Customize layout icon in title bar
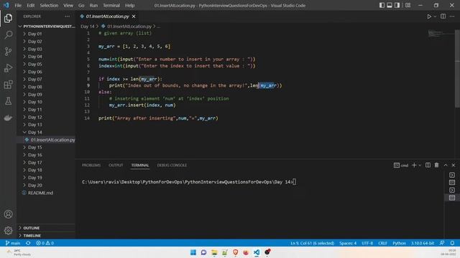Screen dimensions: 460x258 408,5
